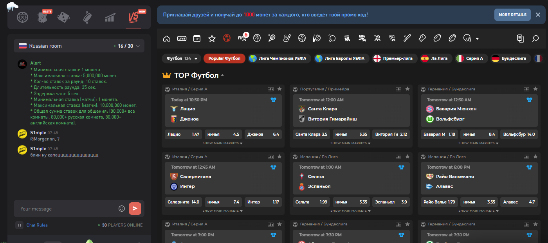Favorite the Салернитана vs Интер match star

pos(279,157)
